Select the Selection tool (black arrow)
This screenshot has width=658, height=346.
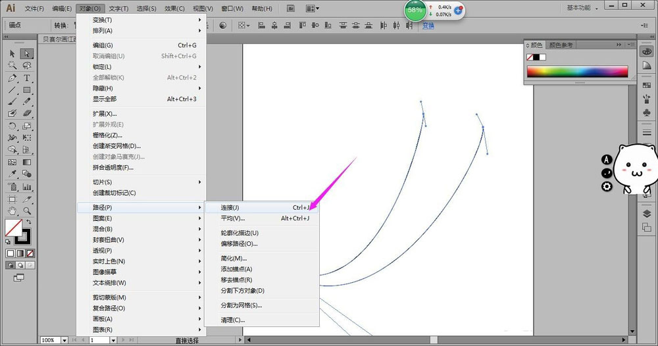pyautogui.click(x=12, y=54)
